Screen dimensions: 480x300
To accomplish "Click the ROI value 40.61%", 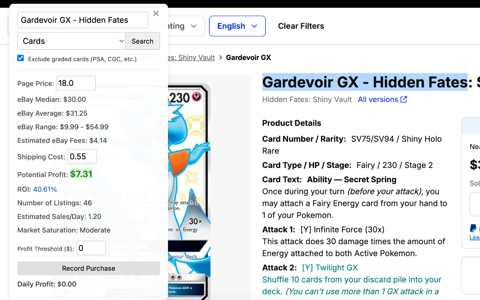I will point(45,189).
